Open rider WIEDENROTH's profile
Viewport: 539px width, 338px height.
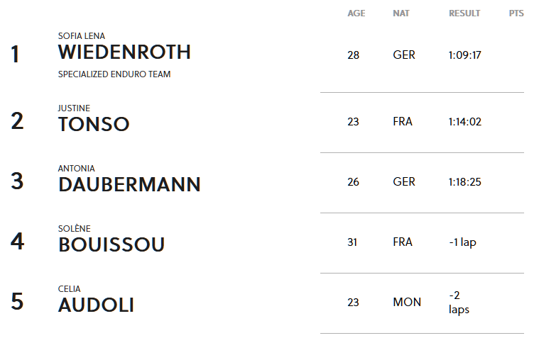[124, 52]
